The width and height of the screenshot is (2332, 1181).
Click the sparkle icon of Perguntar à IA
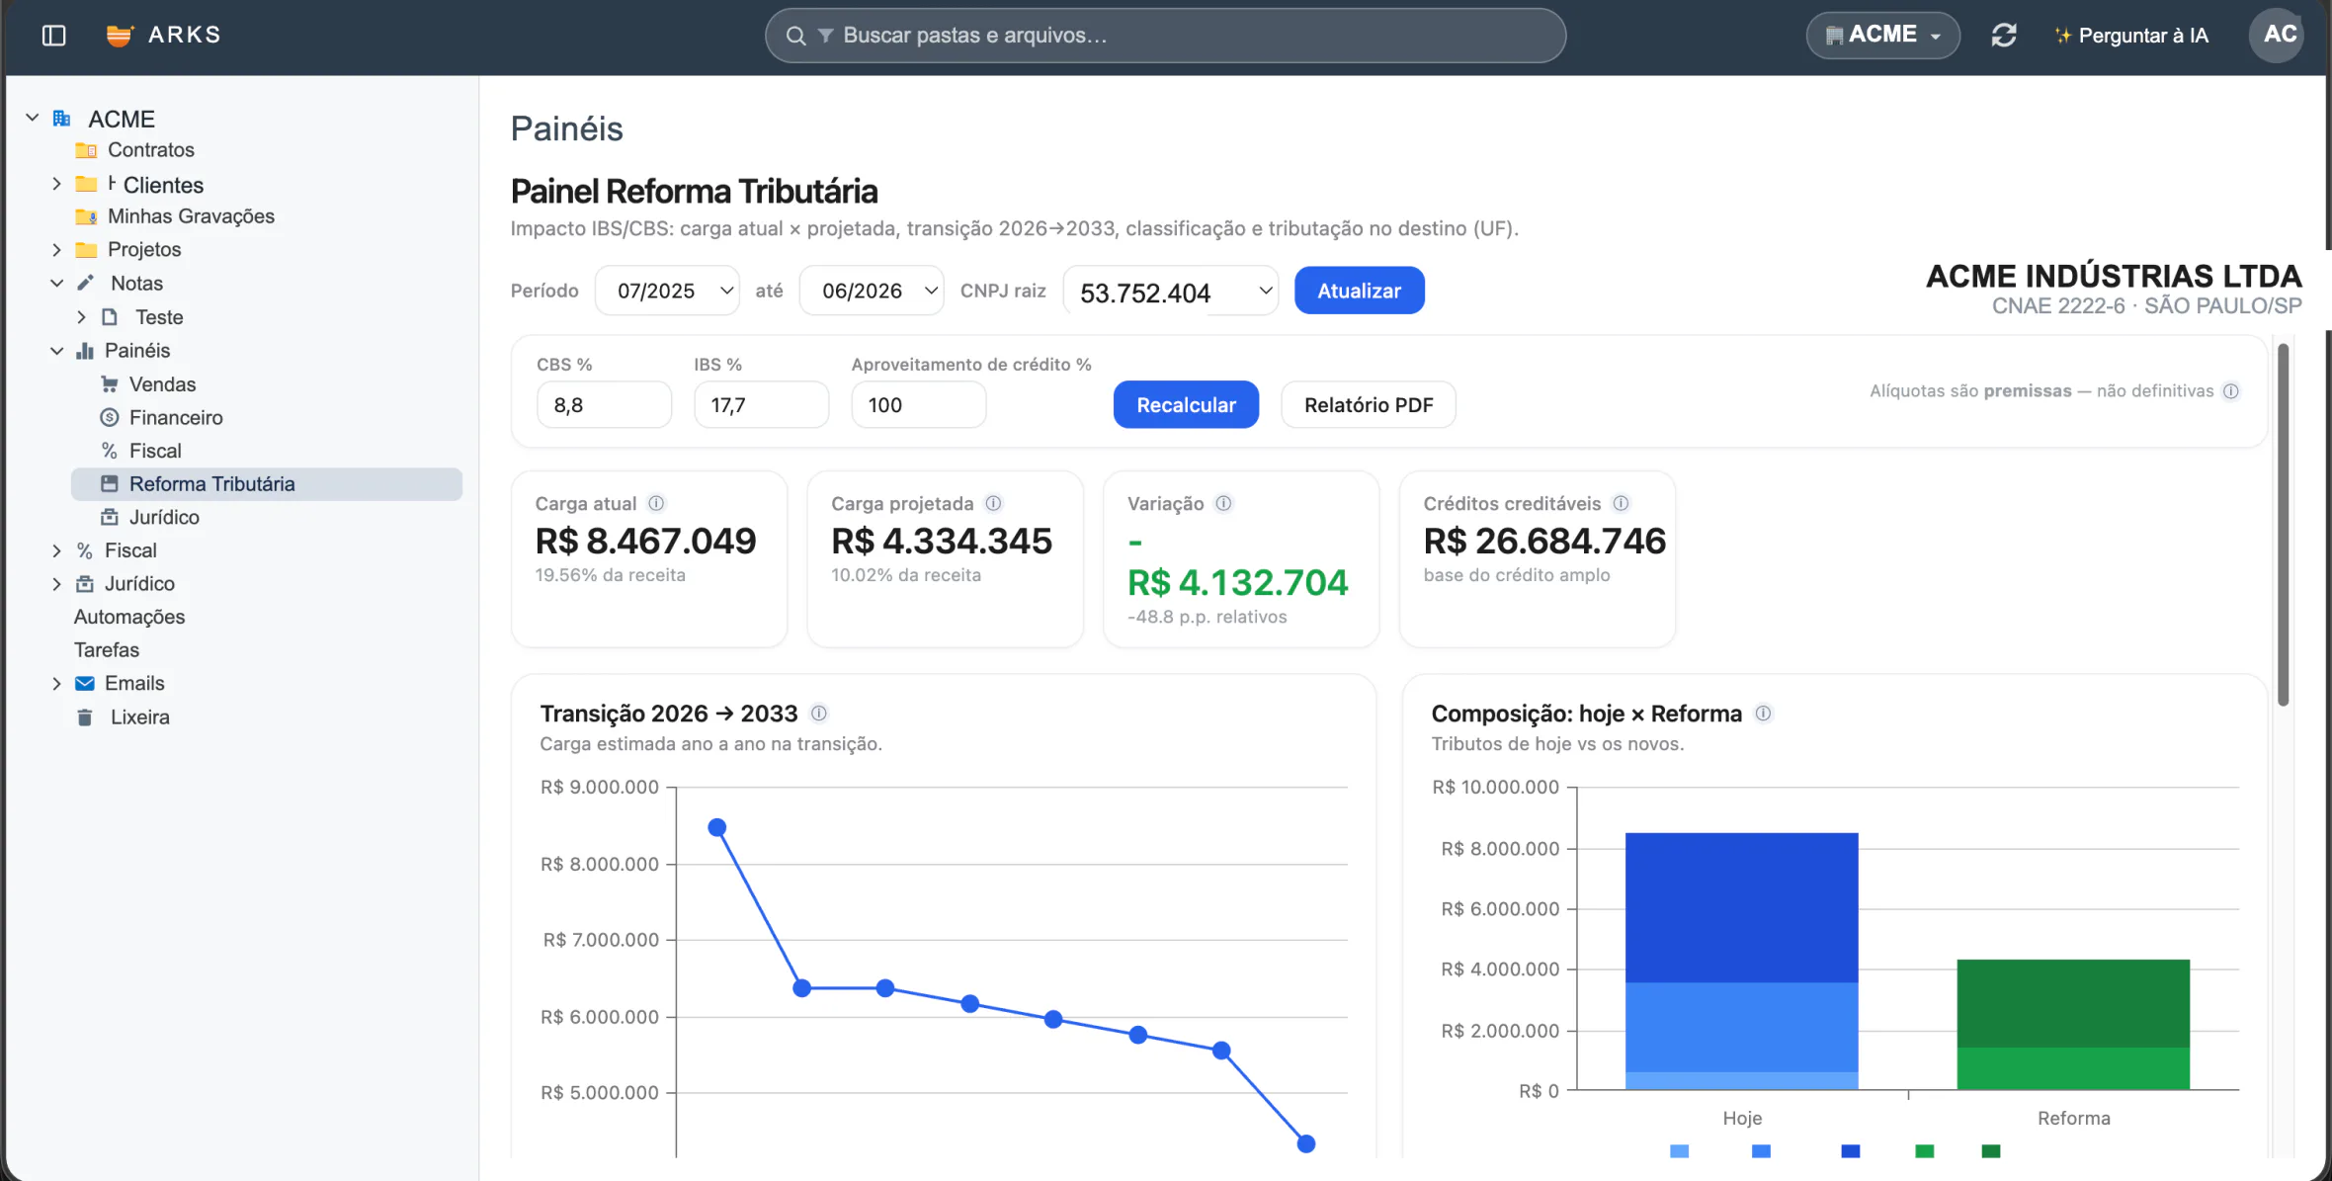(x=2063, y=36)
